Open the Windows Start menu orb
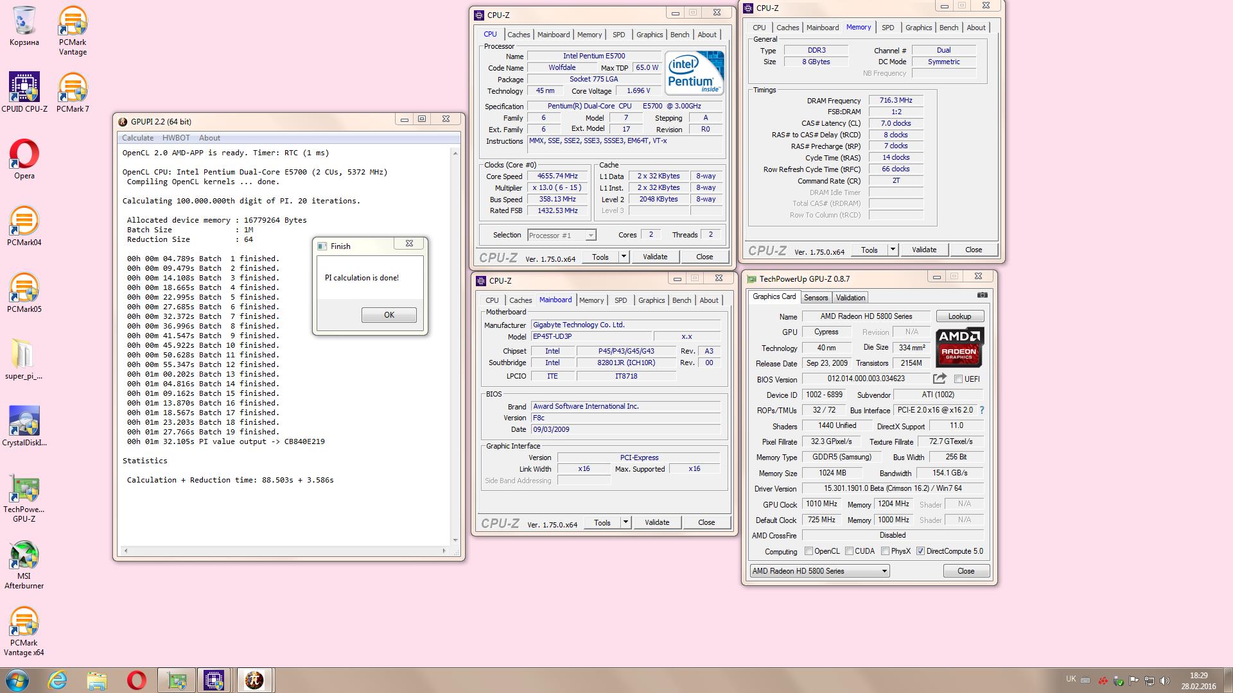This screenshot has height=693, width=1233. click(17, 680)
